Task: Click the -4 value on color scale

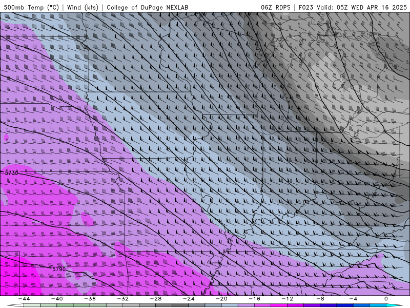Action: (354, 299)
